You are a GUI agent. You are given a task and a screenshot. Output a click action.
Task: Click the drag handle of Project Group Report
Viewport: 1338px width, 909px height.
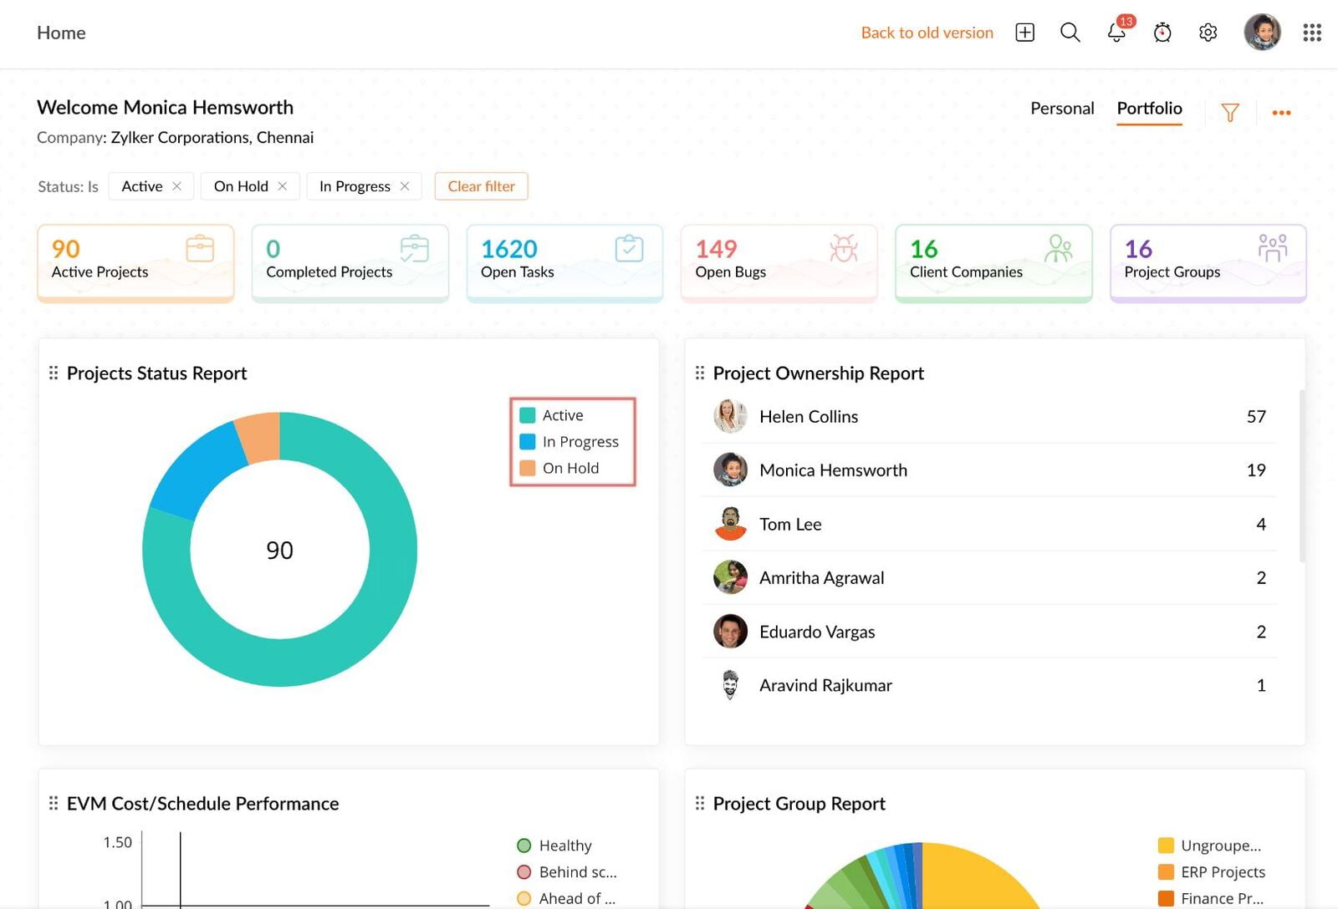point(700,803)
